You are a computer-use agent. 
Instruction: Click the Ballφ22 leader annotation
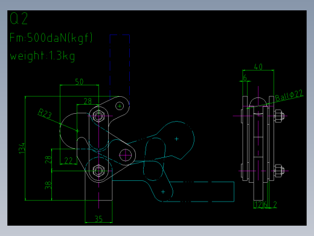289,96
